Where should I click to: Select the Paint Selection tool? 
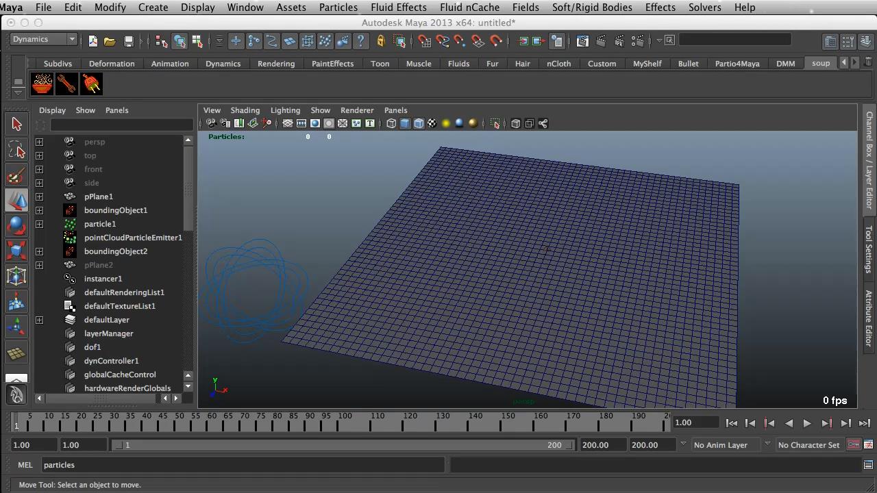[x=17, y=177]
